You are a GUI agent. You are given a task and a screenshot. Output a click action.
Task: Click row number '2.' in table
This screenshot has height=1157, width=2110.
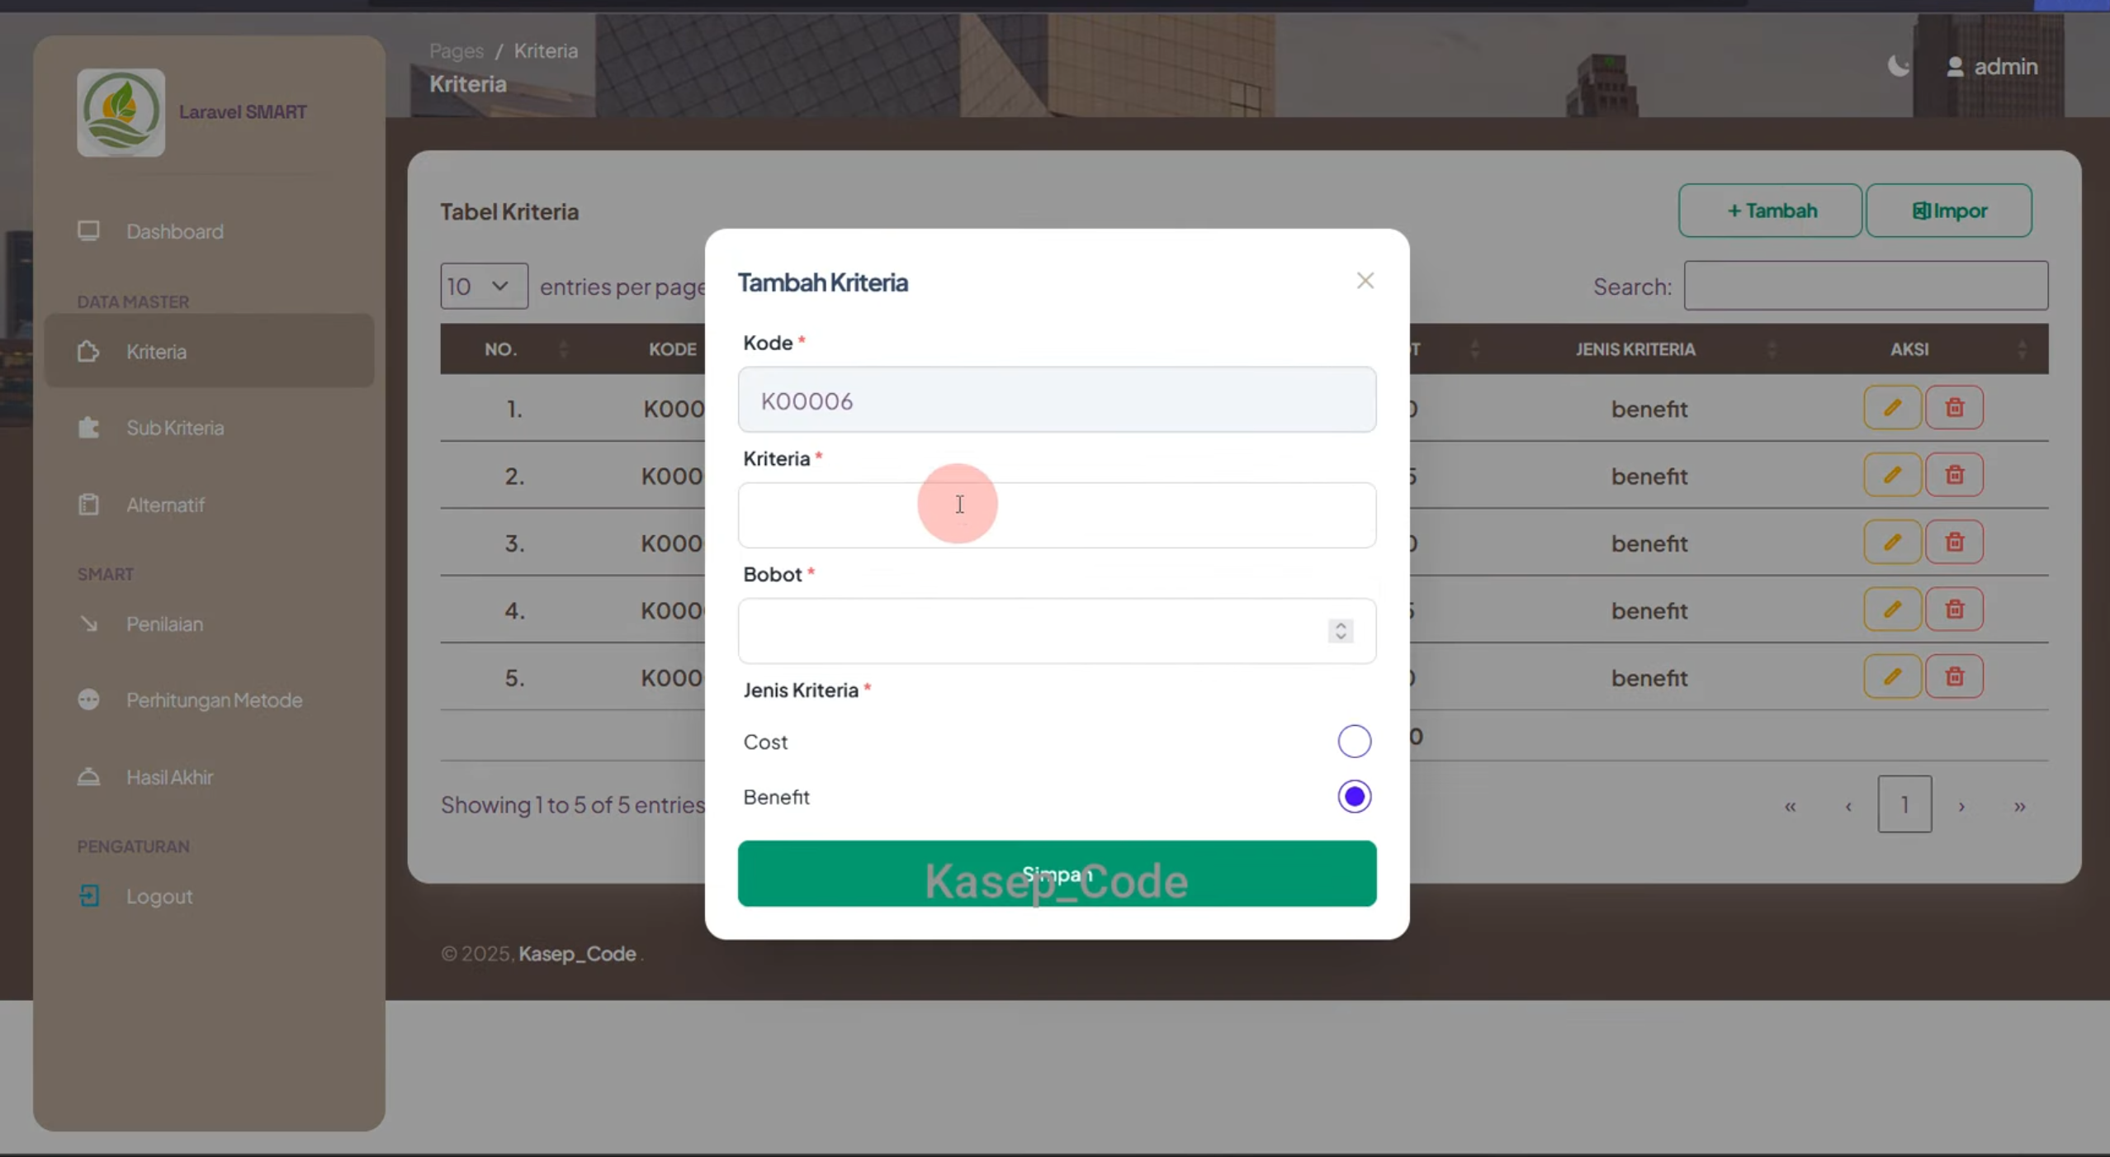point(513,477)
